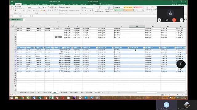The height and width of the screenshot is (110, 197).
Task: Open Столбец 9 column filter dropdown
Action: coord(97,48)
